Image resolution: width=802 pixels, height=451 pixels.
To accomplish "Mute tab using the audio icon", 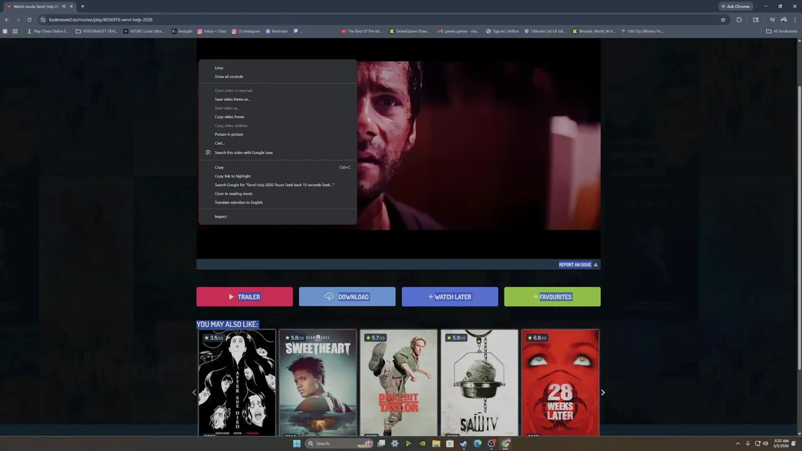I will coord(63,6).
